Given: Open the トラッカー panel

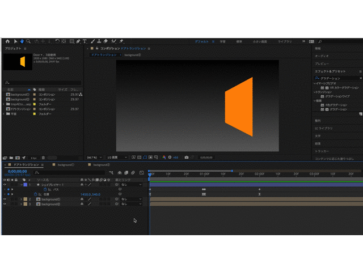Looking at the screenshot, I should [322, 151].
